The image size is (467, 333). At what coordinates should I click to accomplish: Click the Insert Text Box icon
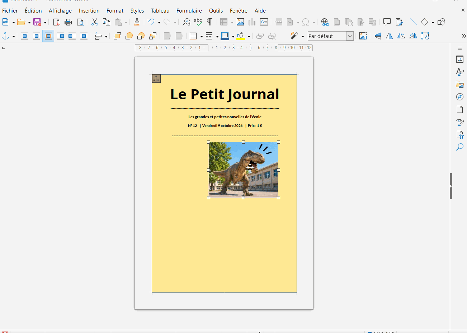pyautogui.click(x=264, y=22)
